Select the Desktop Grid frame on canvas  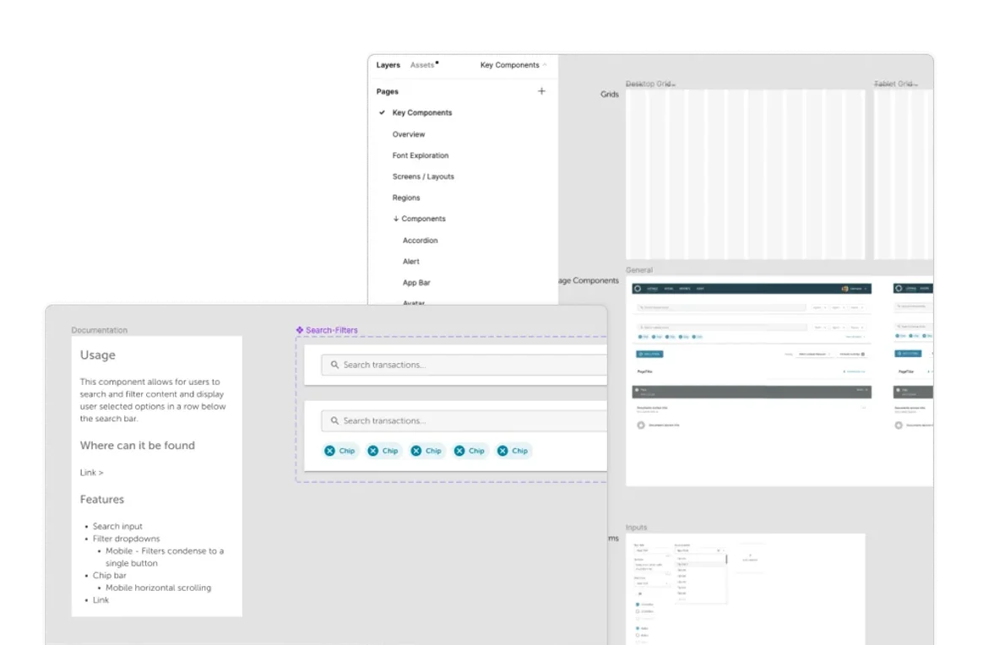[745, 174]
